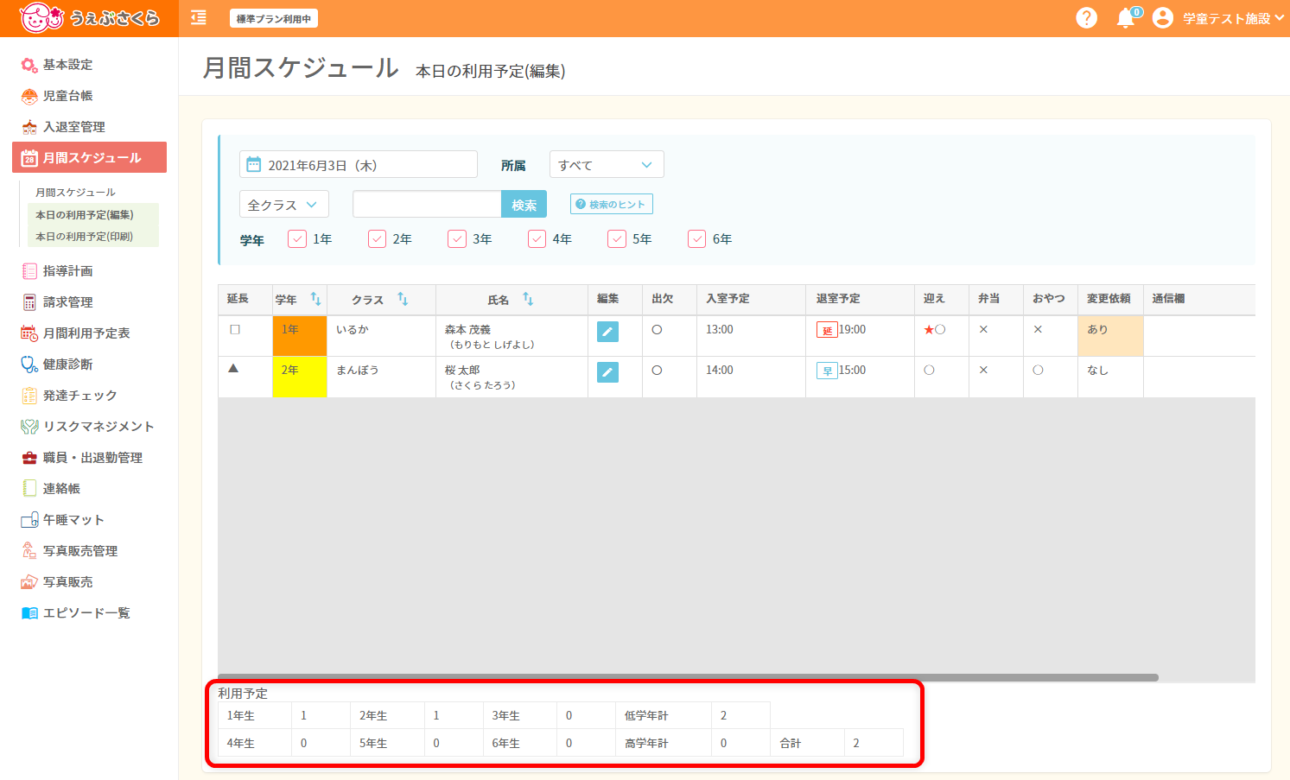Select 本日の利用予定(印刷) submenu item
Screen dimensions: 1290x780
[x=85, y=237]
